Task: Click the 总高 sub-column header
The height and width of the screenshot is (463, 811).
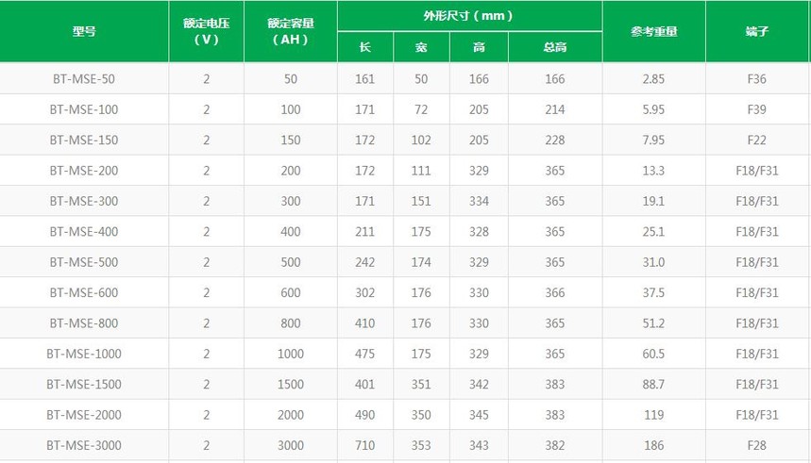Action: click(555, 47)
